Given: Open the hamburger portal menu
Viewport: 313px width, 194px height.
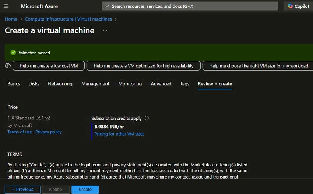Looking at the screenshot, I should (6, 6).
